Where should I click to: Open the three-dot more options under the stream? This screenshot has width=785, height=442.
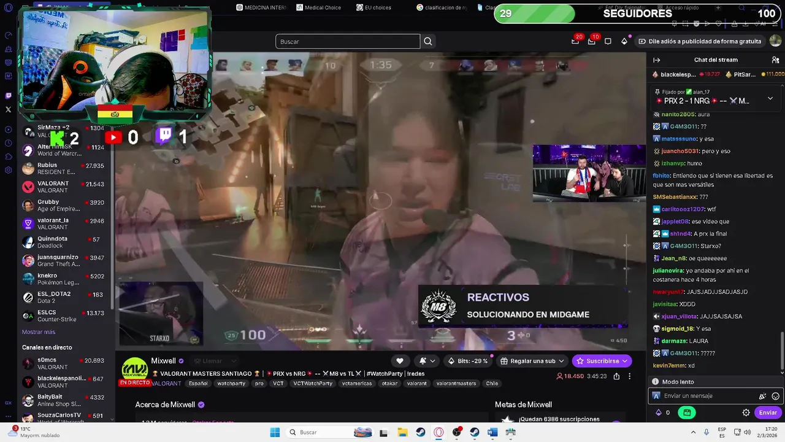(629, 376)
